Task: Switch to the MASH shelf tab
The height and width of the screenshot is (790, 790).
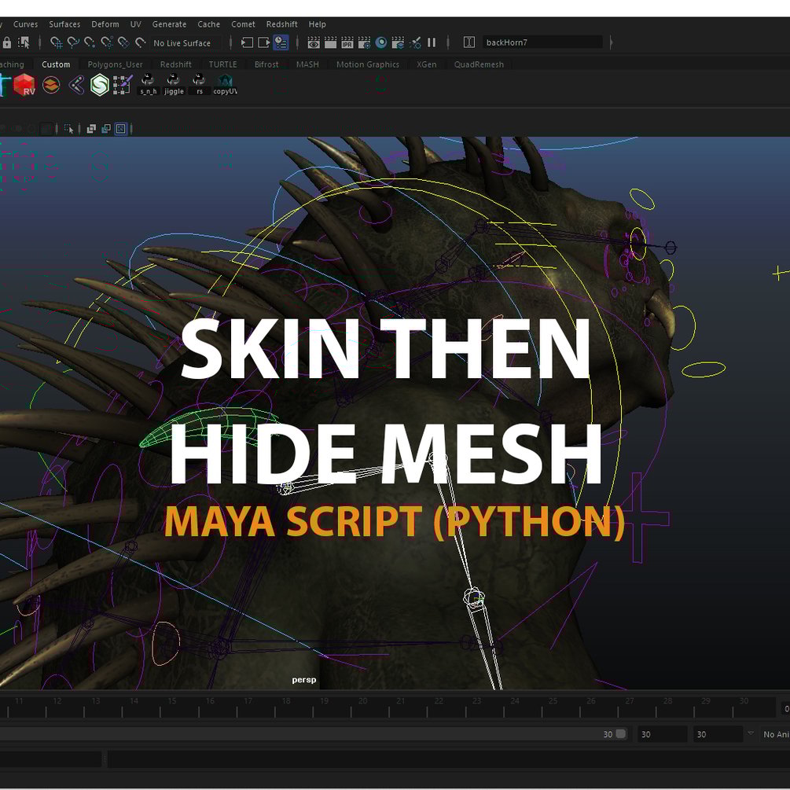Action: tap(307, 64)
